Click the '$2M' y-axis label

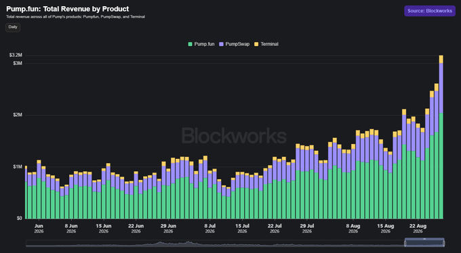tap(18, 115)
